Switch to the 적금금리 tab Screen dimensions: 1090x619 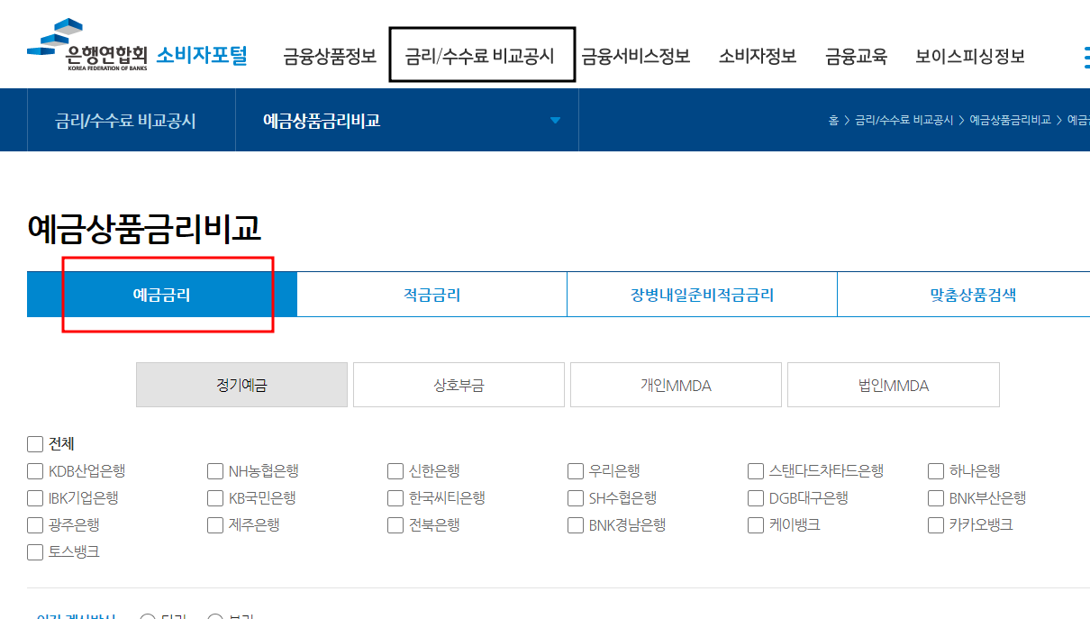coord(431,293)
